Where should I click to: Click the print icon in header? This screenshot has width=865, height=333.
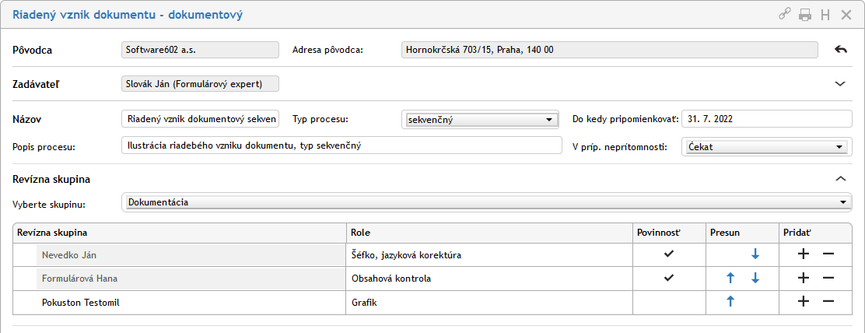point(805,14)
